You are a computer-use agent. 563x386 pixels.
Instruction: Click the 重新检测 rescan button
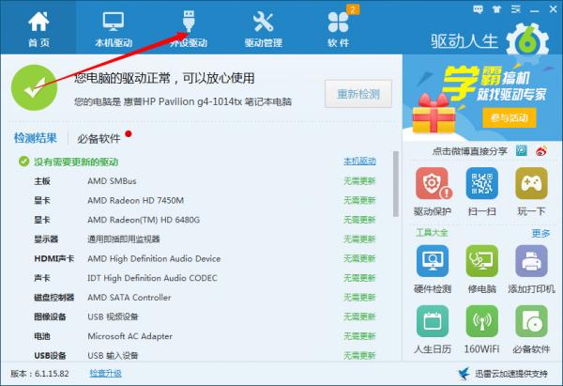click(358, 94)
